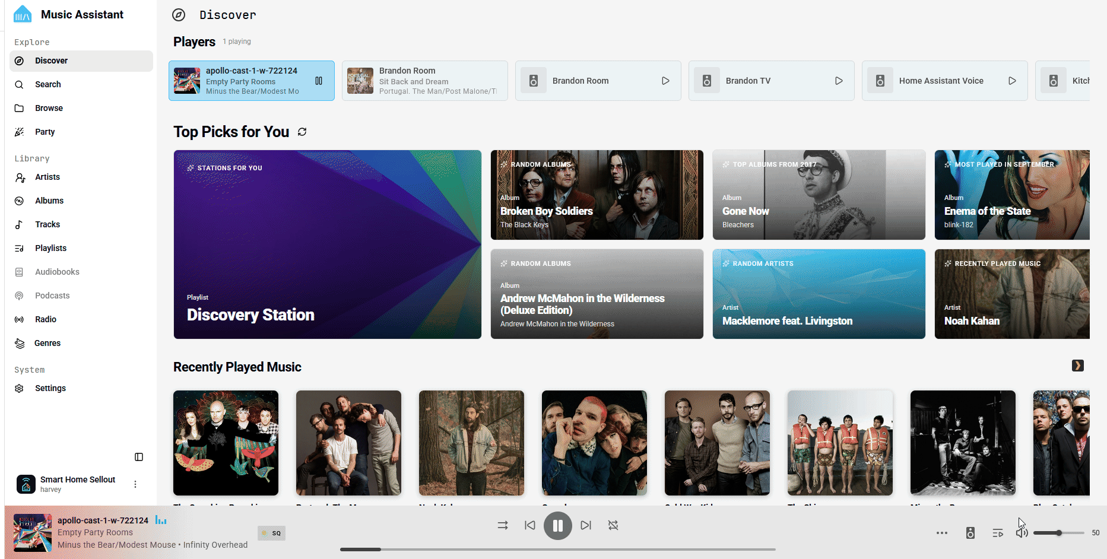Open the first Recently Played artist thumbnail
Screen dimensions: 1107x559
226,443
